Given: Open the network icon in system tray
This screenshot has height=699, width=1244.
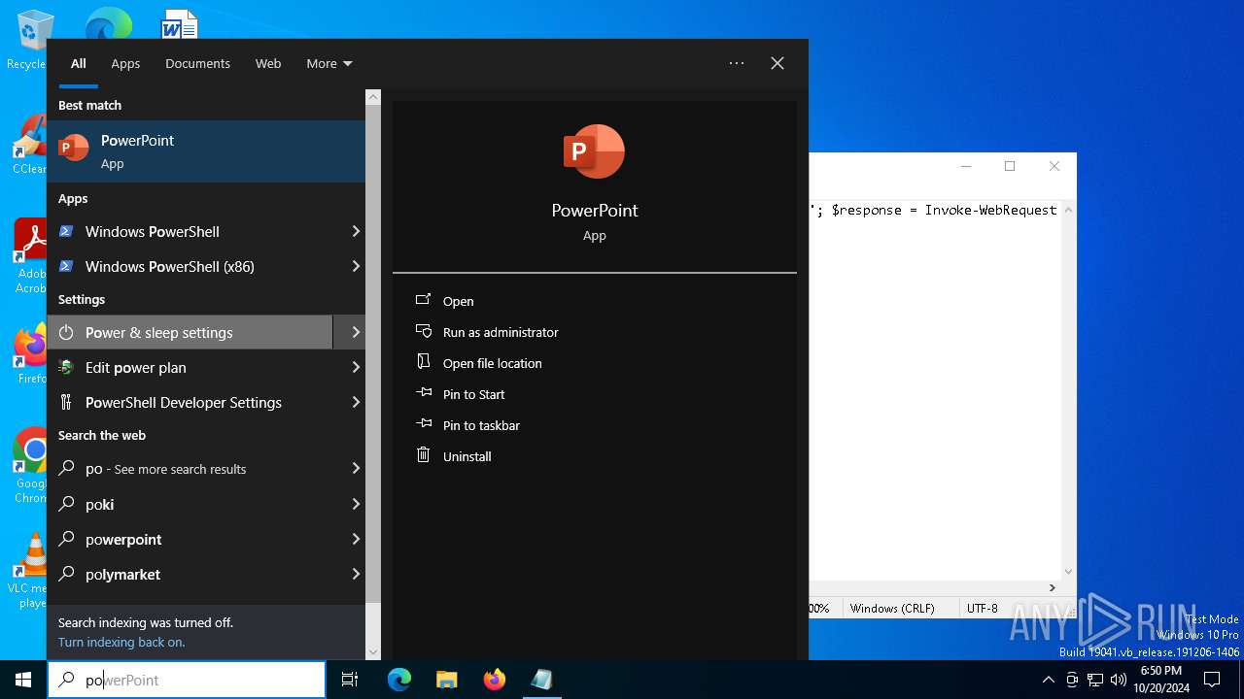Looking at the screenshot, I should click(x=1095, y=680).
